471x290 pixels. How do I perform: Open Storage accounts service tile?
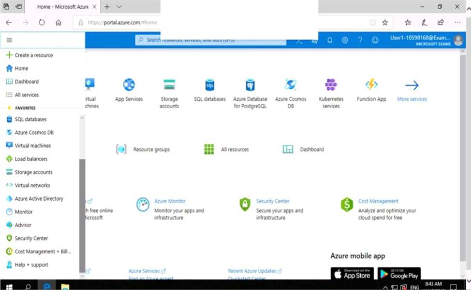(169, 85)
